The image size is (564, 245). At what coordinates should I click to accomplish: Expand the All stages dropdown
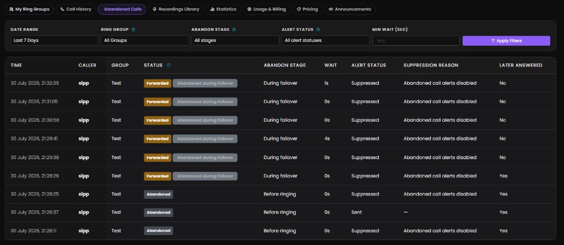(x=235, y=41)
